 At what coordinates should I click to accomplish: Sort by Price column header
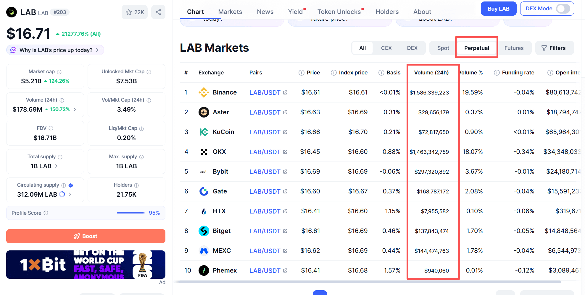pyautogui.click(x=313, y=73)
